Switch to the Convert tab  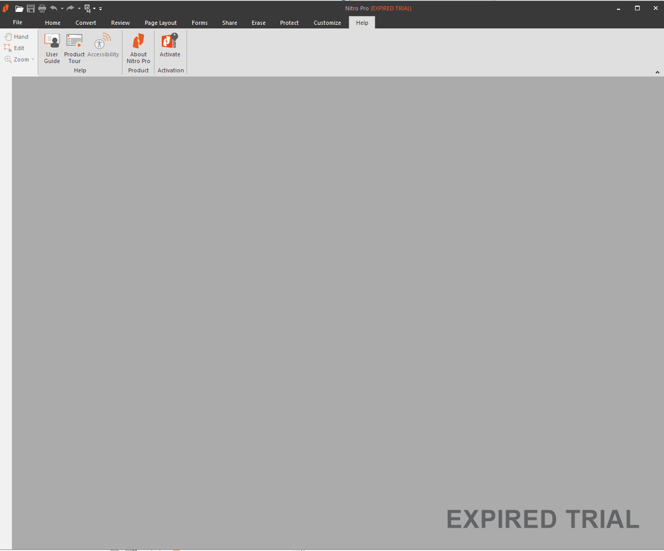86,23
